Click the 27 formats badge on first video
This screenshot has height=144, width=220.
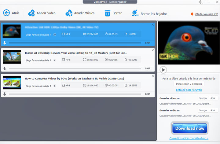click(55, 35)
